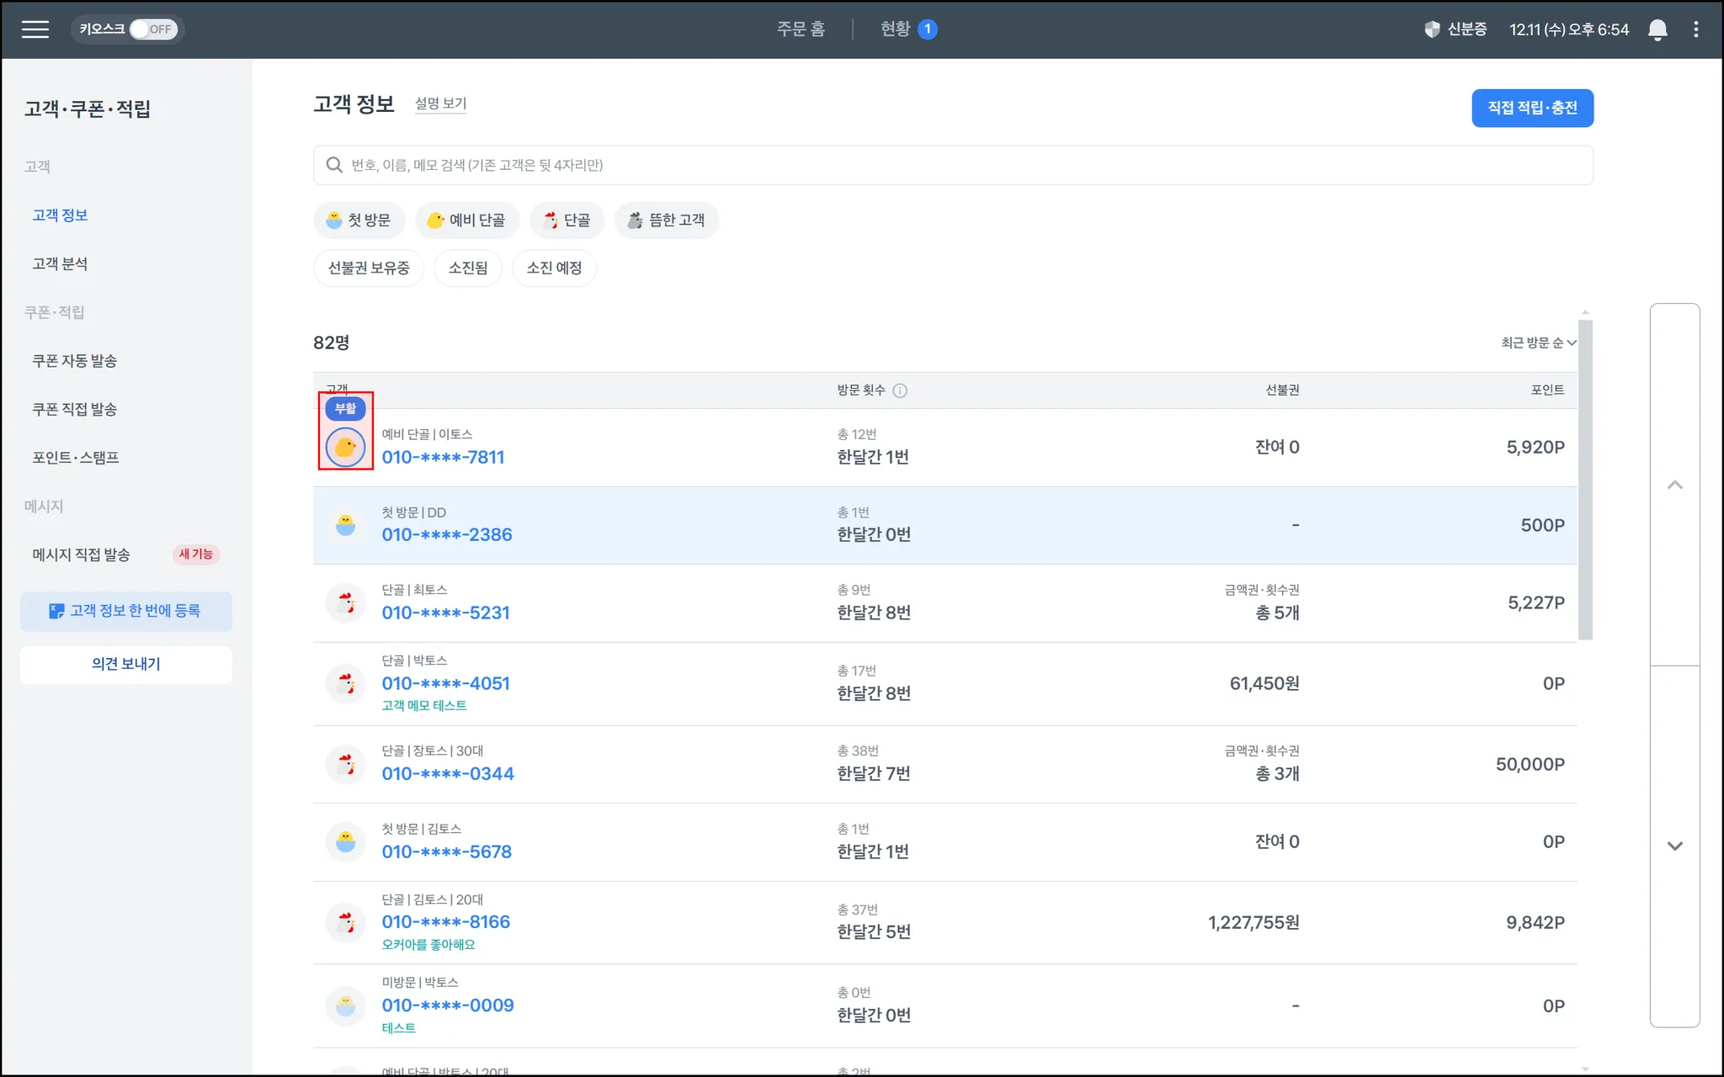Select the 뜸한 고객 filter chip
1724x1077 pixels.
666,220
